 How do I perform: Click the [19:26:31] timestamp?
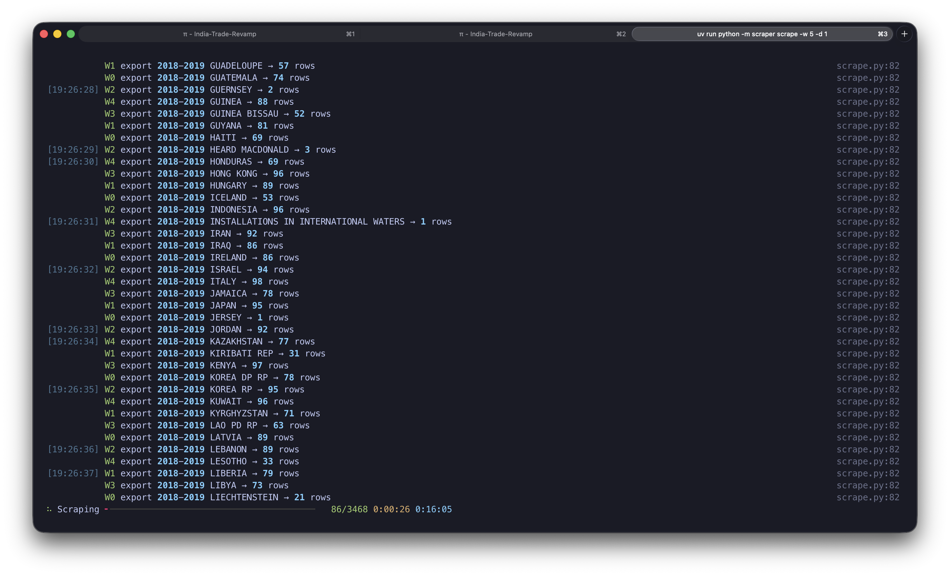pyautogui.click(x=73, y=222)
